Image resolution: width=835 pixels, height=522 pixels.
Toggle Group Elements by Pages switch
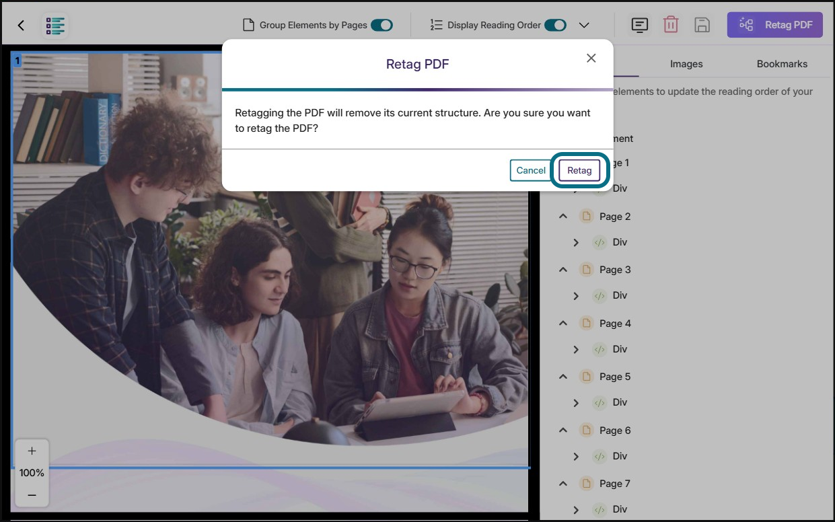tap(382, 25)
